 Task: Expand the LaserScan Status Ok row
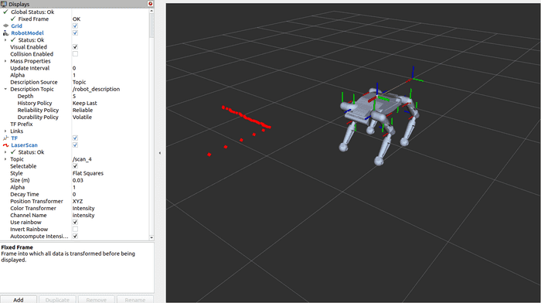point(5,152)
